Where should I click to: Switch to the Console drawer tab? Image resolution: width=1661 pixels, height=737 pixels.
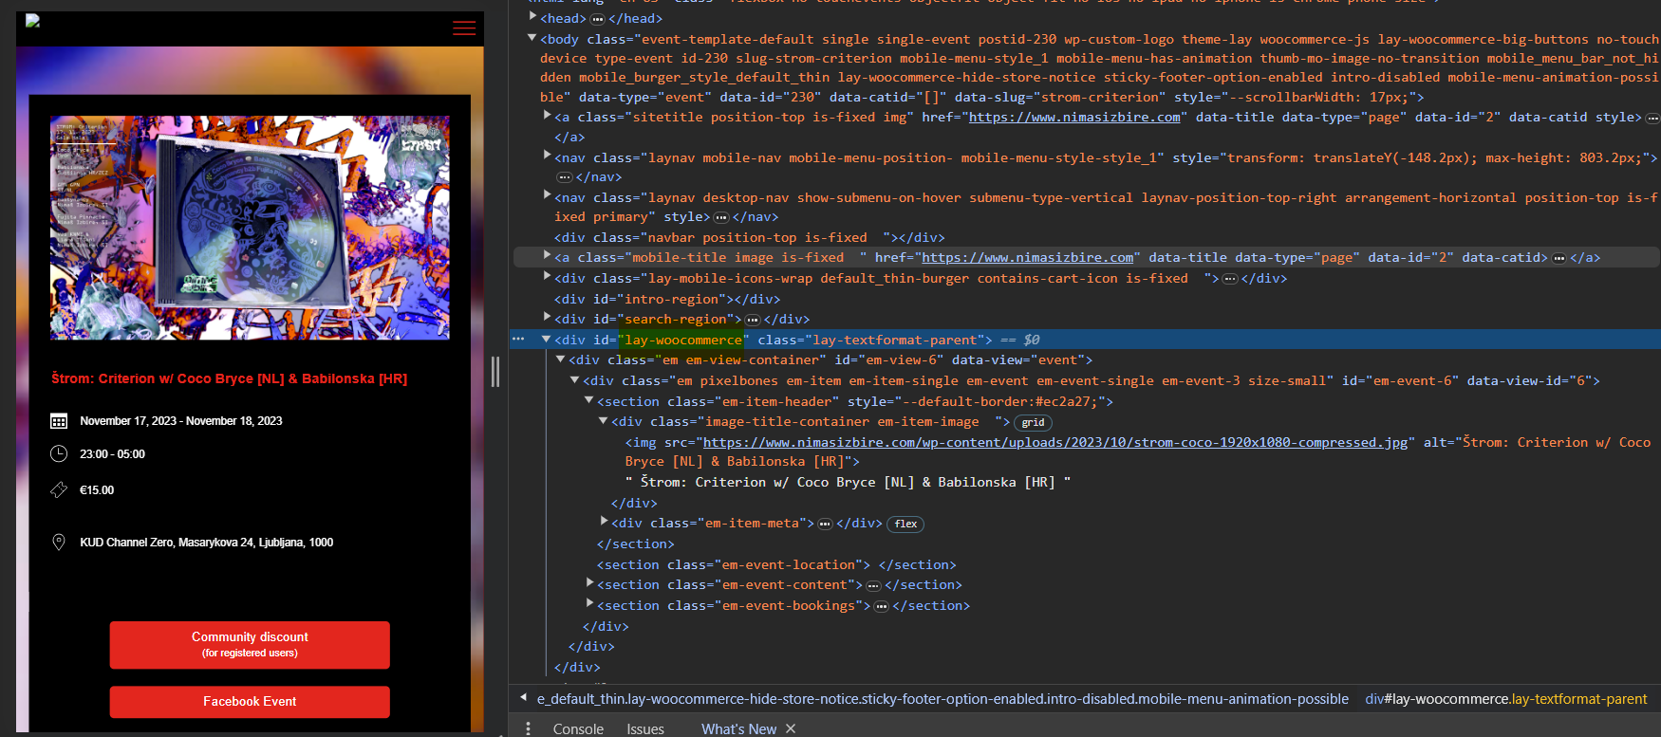tap(578, 728)
